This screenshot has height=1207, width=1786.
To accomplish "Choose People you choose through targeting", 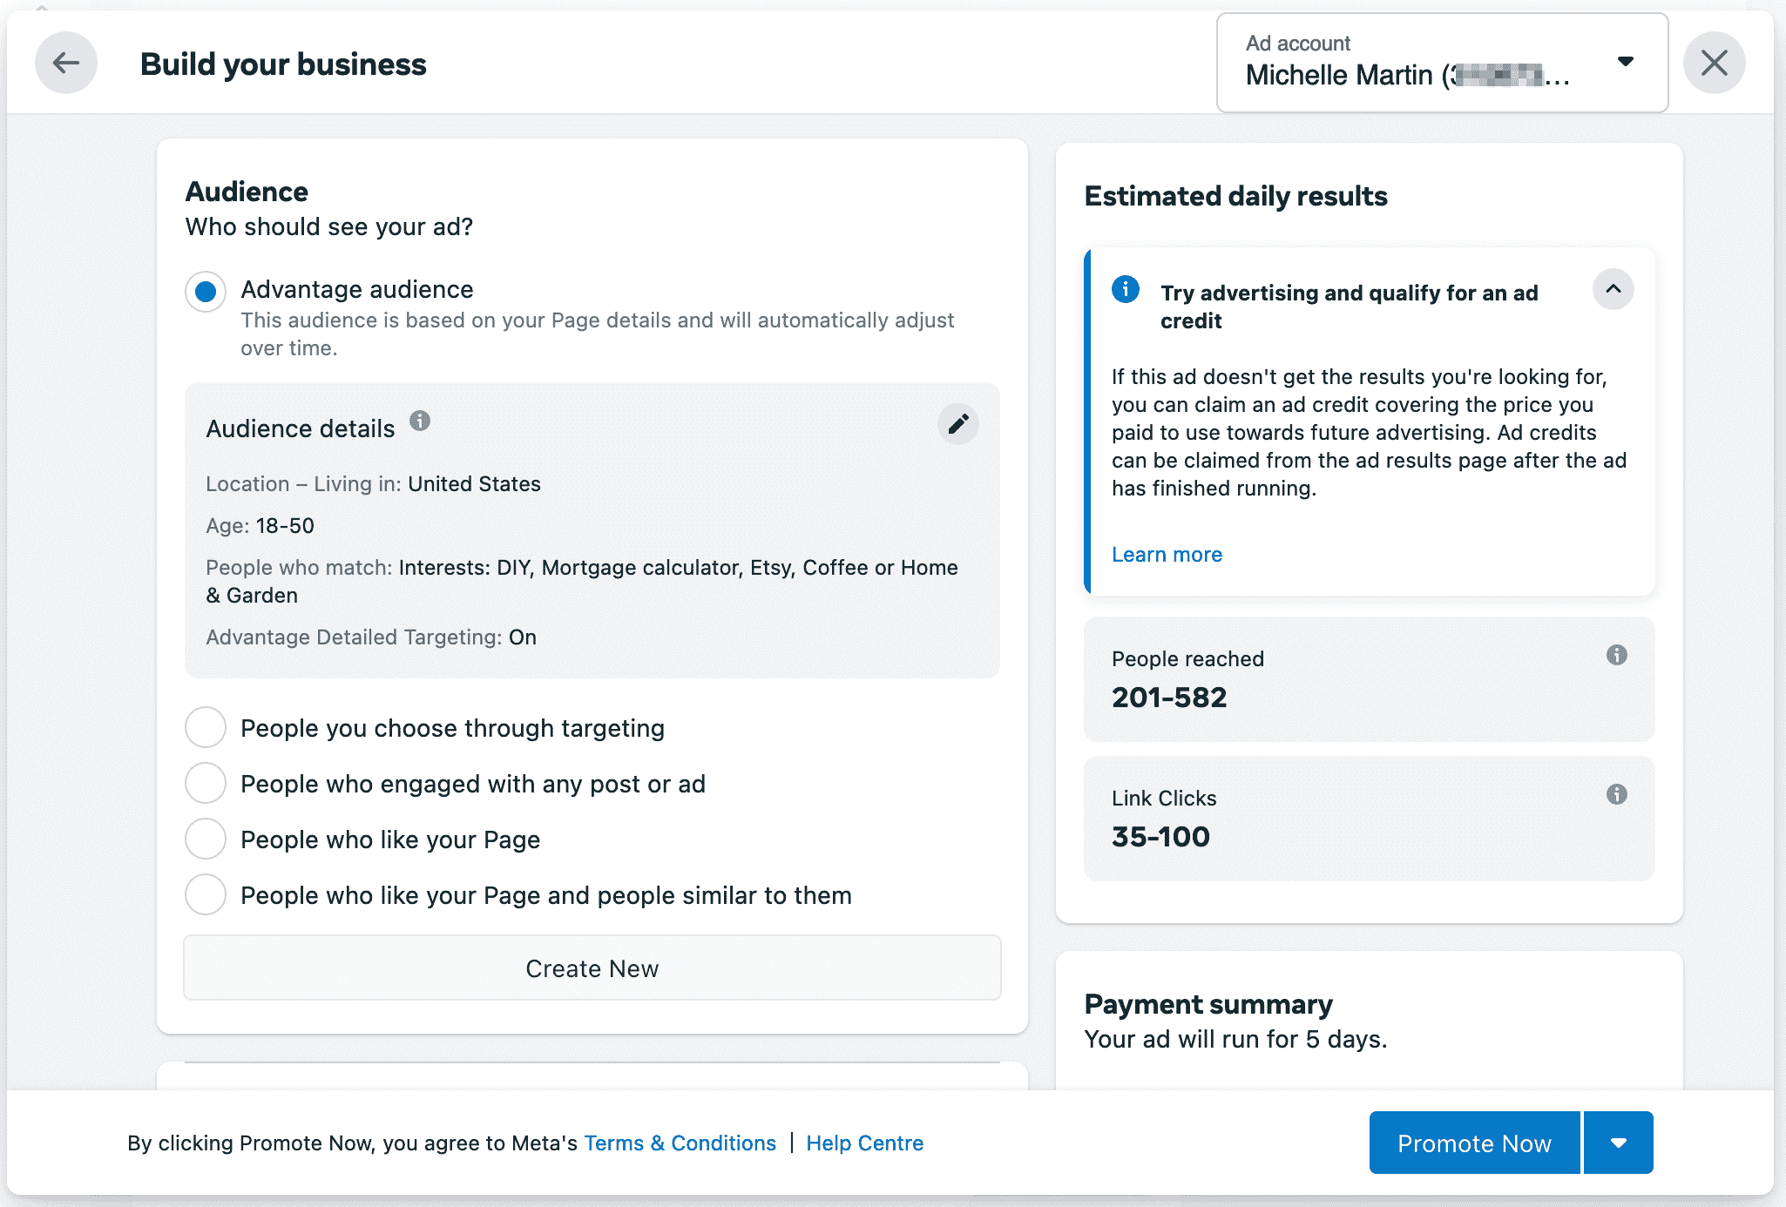I will pos(205,727).
